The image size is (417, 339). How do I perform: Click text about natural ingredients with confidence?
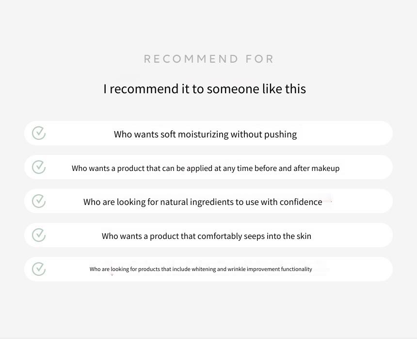coord(203,202)
